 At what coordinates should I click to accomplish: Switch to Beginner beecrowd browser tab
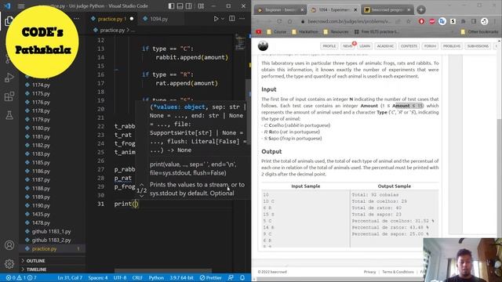[x=280, y=10]
